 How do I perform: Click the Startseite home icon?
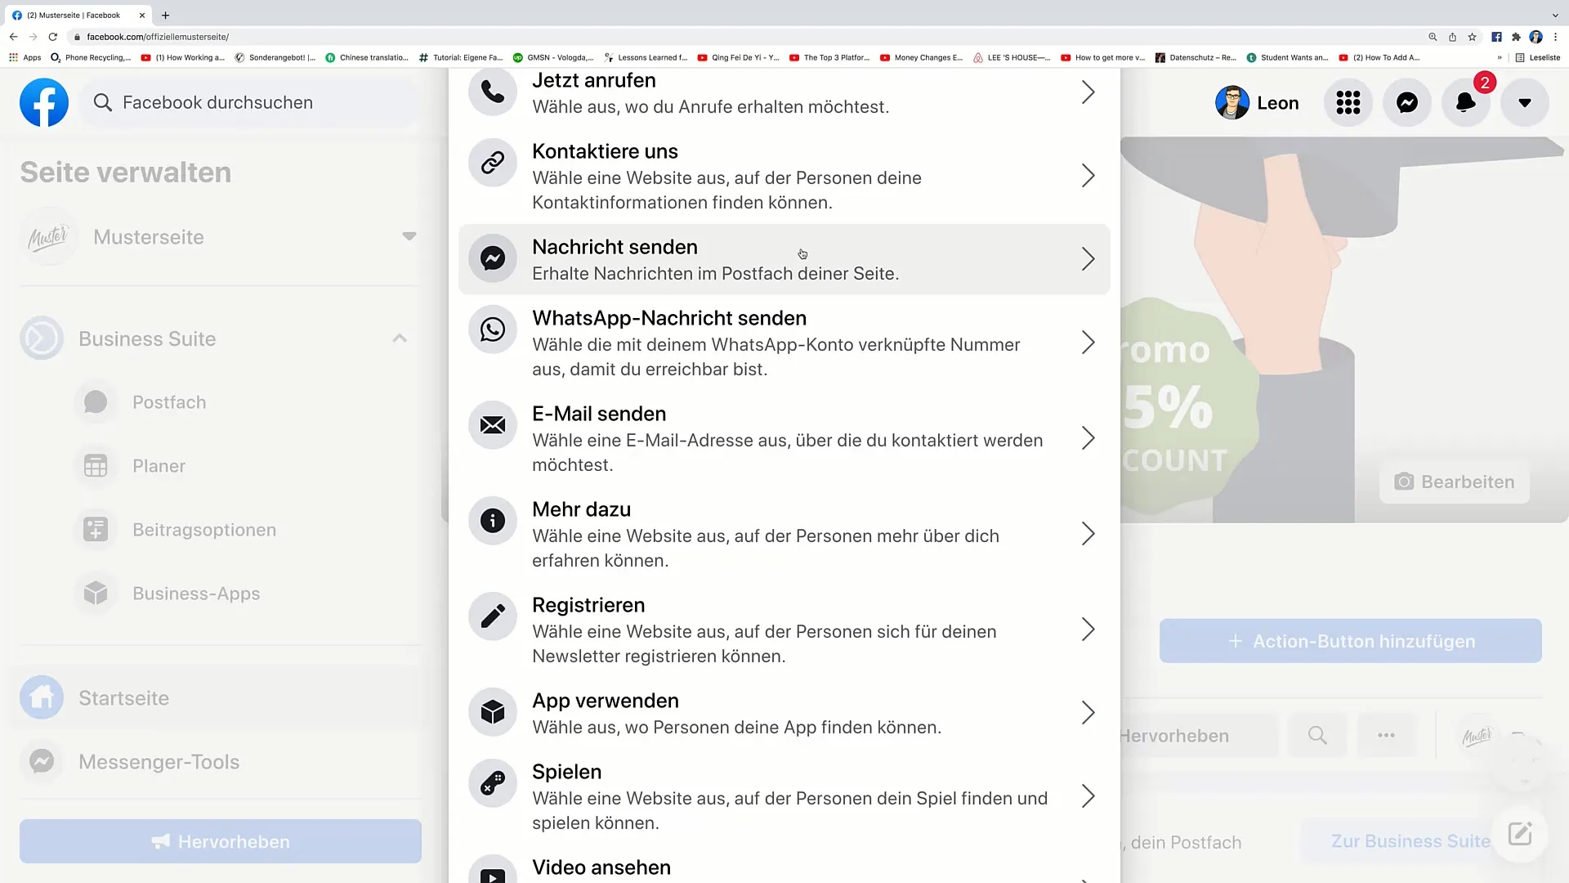tap(42, 697)
